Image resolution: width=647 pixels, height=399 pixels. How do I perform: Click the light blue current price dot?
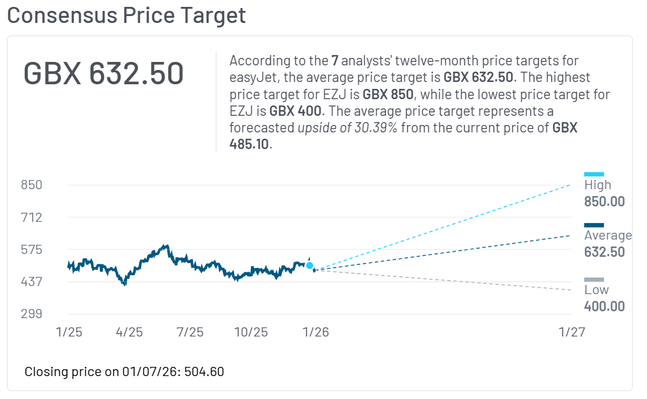coord(309,265)
